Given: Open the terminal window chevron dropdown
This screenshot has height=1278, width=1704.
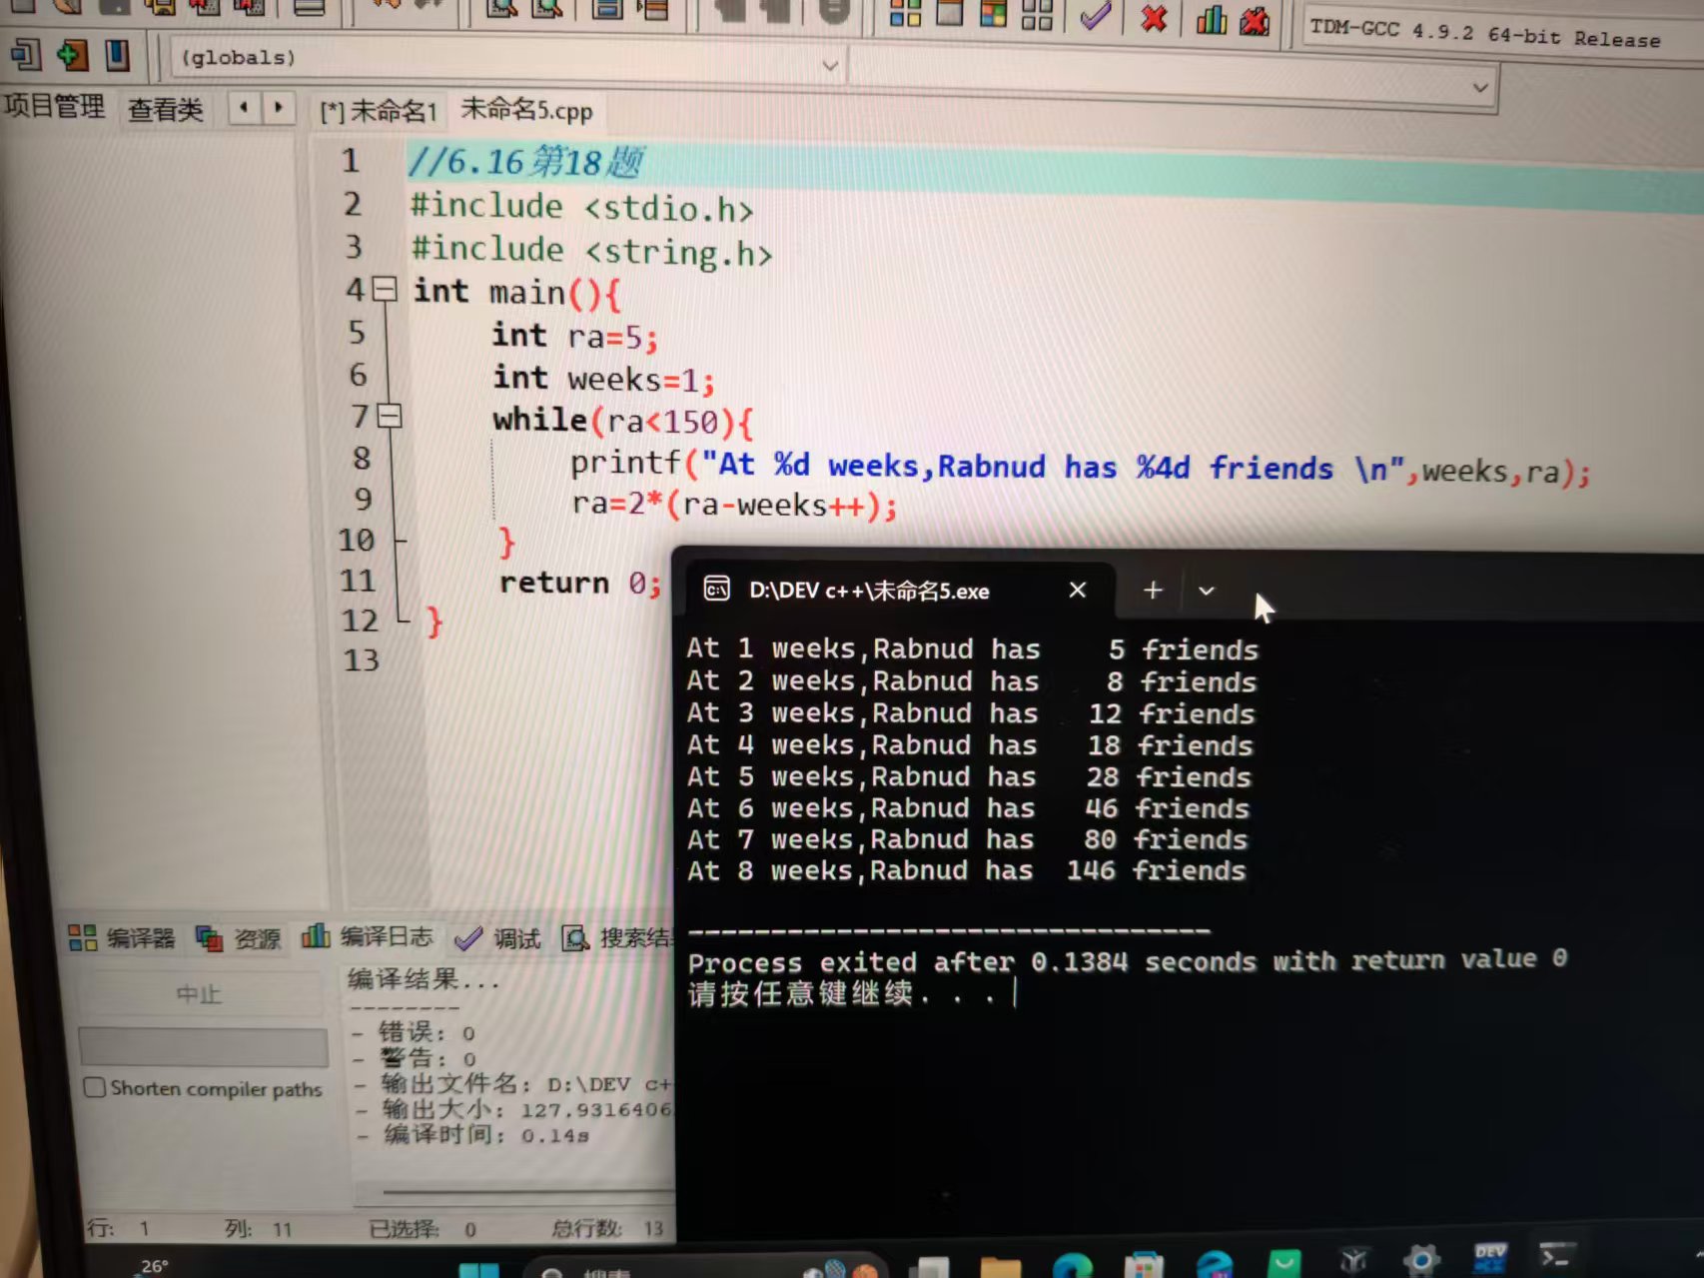Looking at the screenshot, I should click(1206, 591).
